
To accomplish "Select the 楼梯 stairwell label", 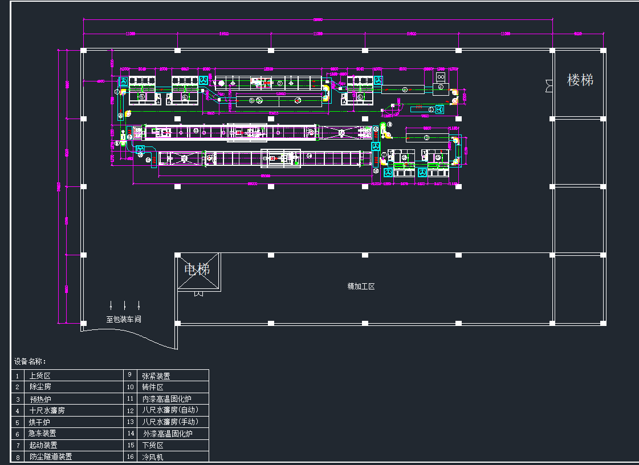I will (x=581, y=80).
